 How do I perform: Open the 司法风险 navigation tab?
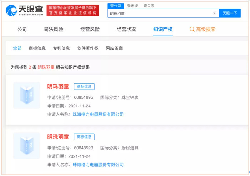point(54,29)
